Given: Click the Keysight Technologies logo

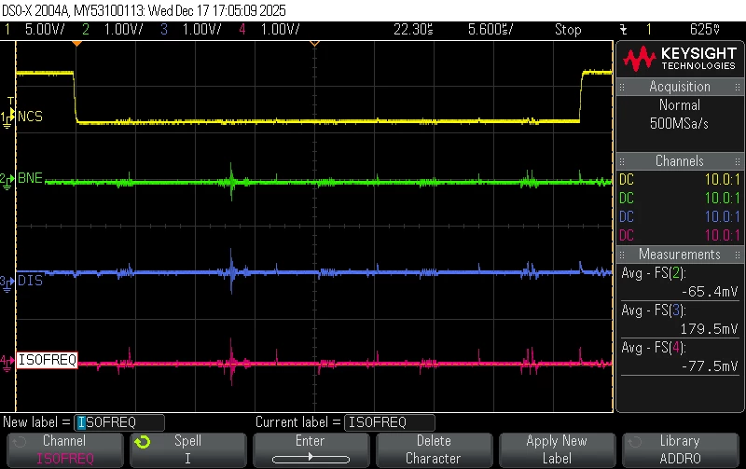Looking at the screenshot, I should (x=680, y=59).
